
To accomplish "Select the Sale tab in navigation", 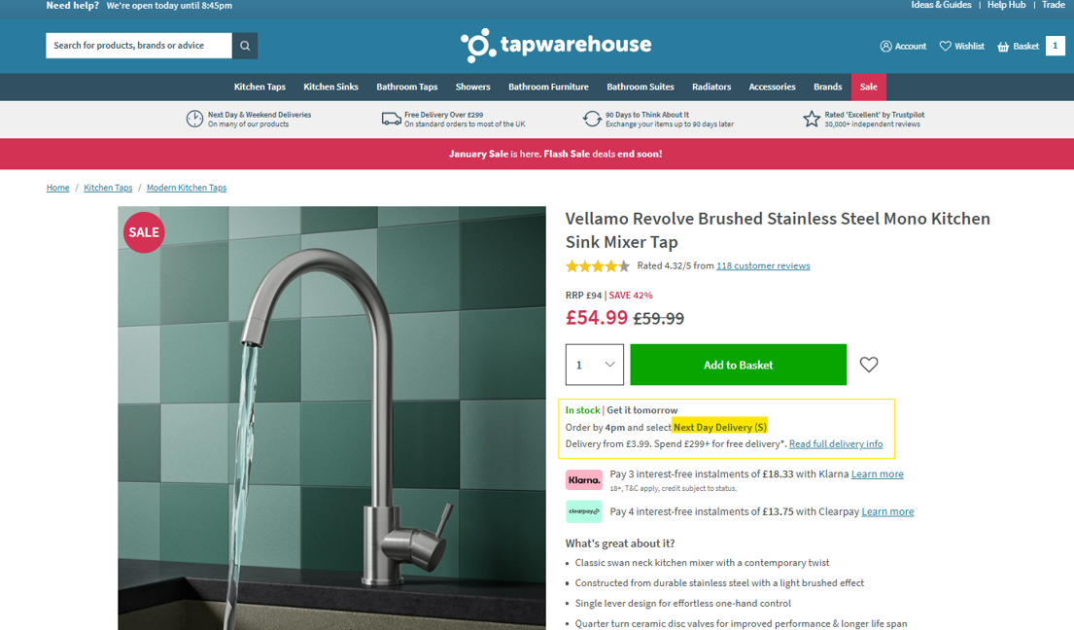I will pos(869,87).
